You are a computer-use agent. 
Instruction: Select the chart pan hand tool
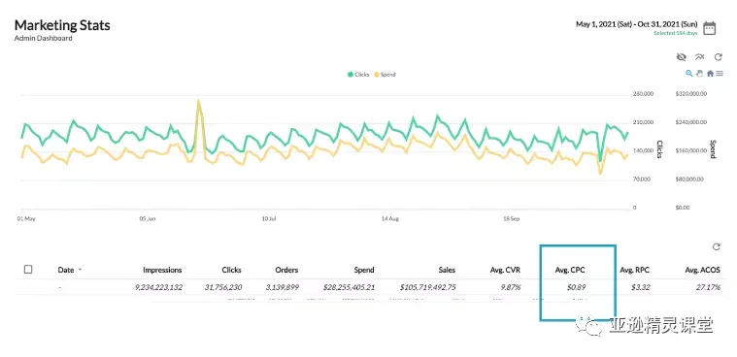tap(699, 74)
